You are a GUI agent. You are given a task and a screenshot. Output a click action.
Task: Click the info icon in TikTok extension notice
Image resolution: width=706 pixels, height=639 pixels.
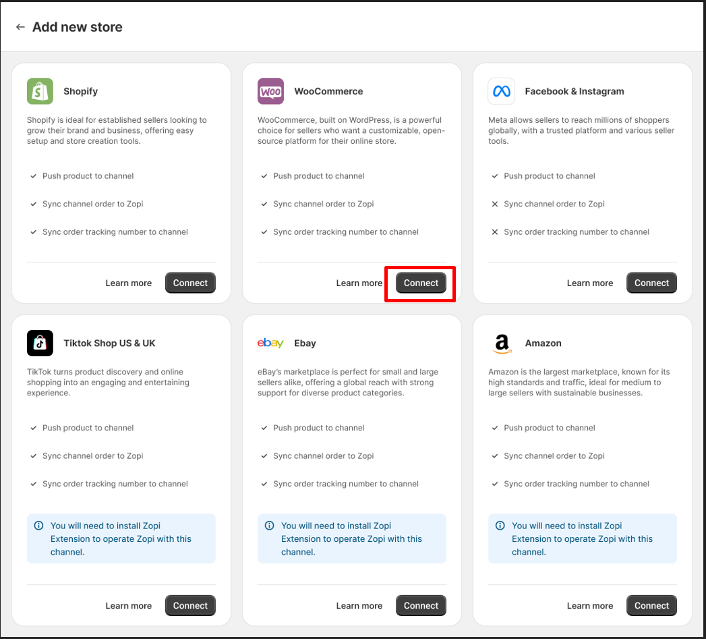pos(38,526)
